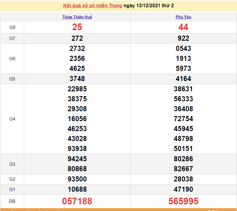Click the ĐB row label

pyautogui.click(x=12, y=201)
